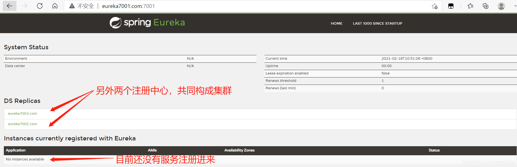Select the timestamp 2021-02-18T10:51:06 +0800
517x167 pixels.
point(407,59)
